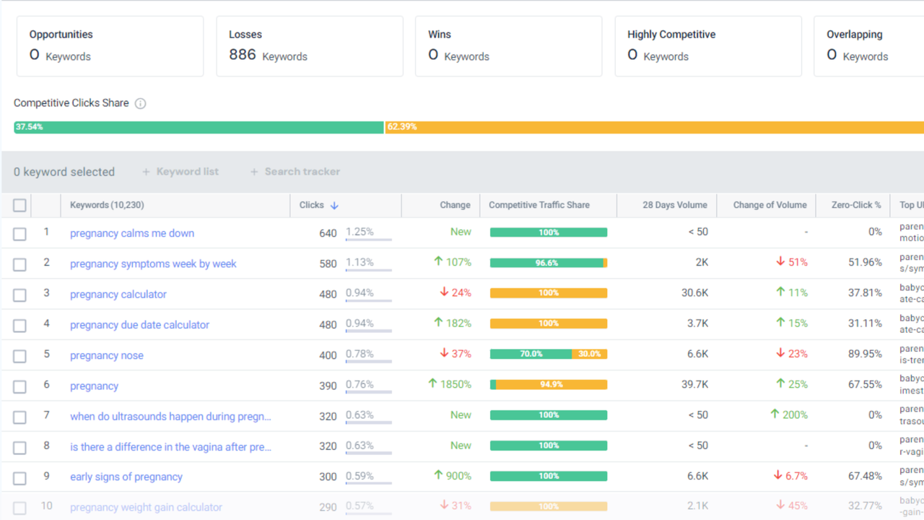Click the 89.95% zero-click value
Viewport: 924px width, 520px height.
click(865, 354)
